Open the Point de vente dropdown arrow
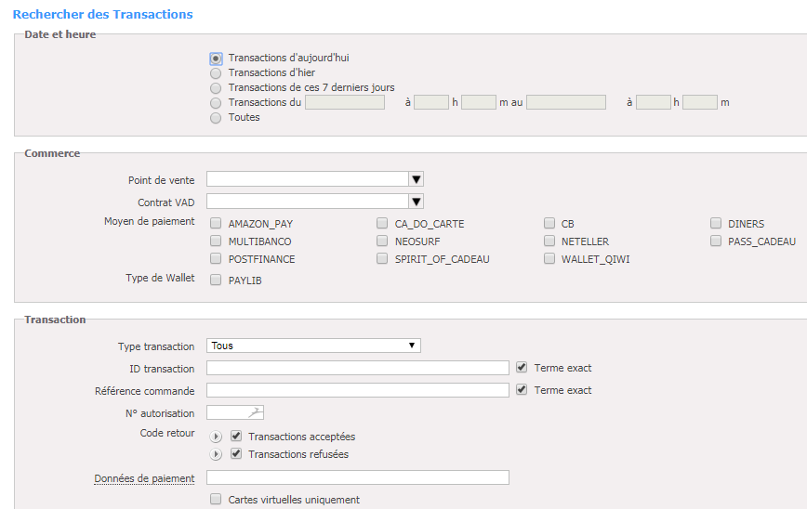This screenshot has height=509, width=807. (x=417, y=179)
